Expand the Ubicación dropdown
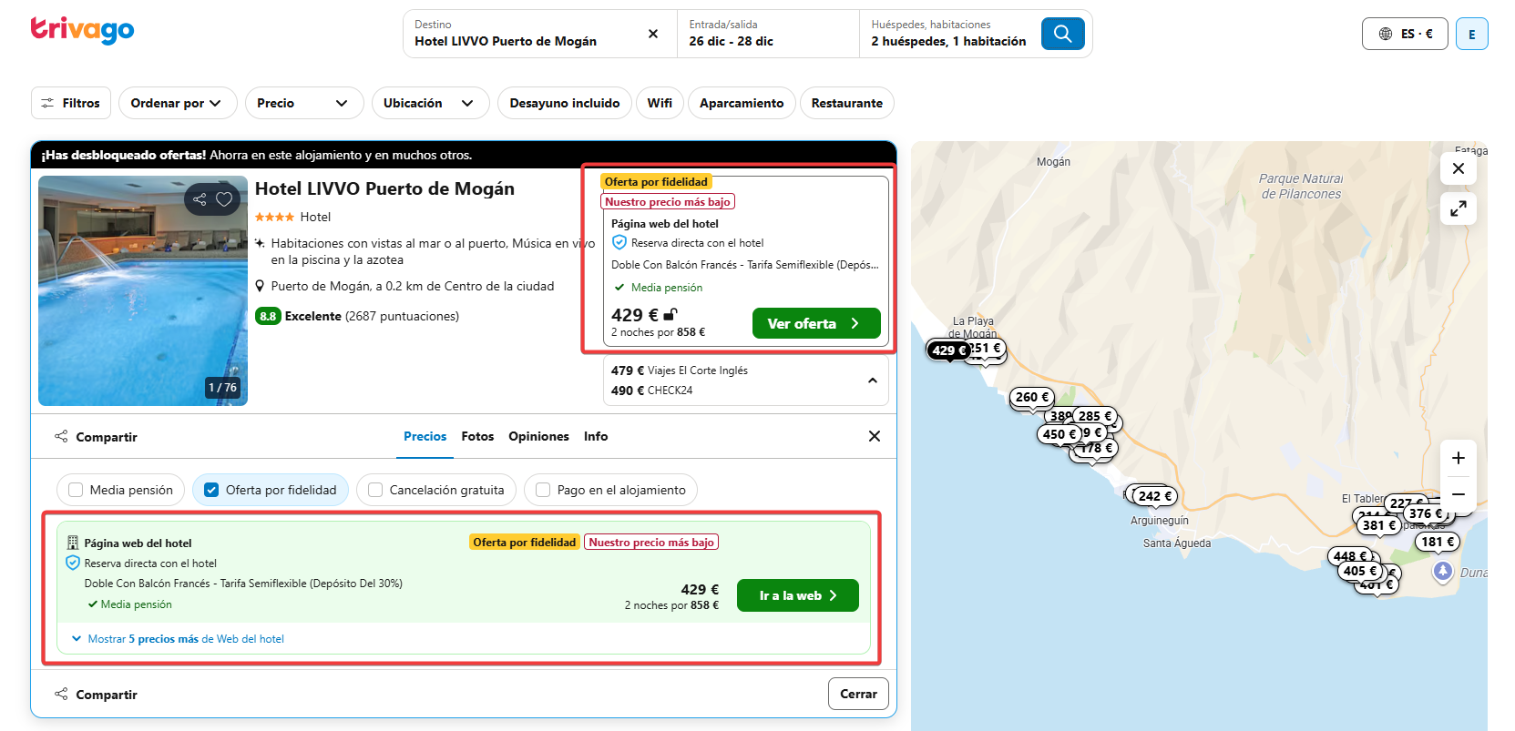The image size is (1515, 731). [x=430, y=103]
